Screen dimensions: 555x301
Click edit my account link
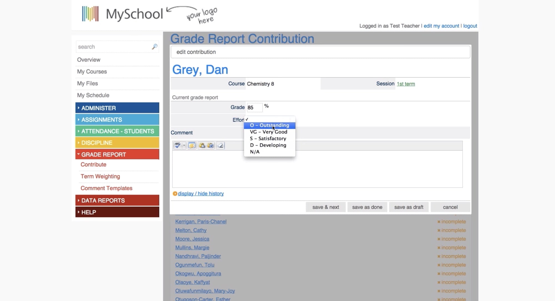441,26
